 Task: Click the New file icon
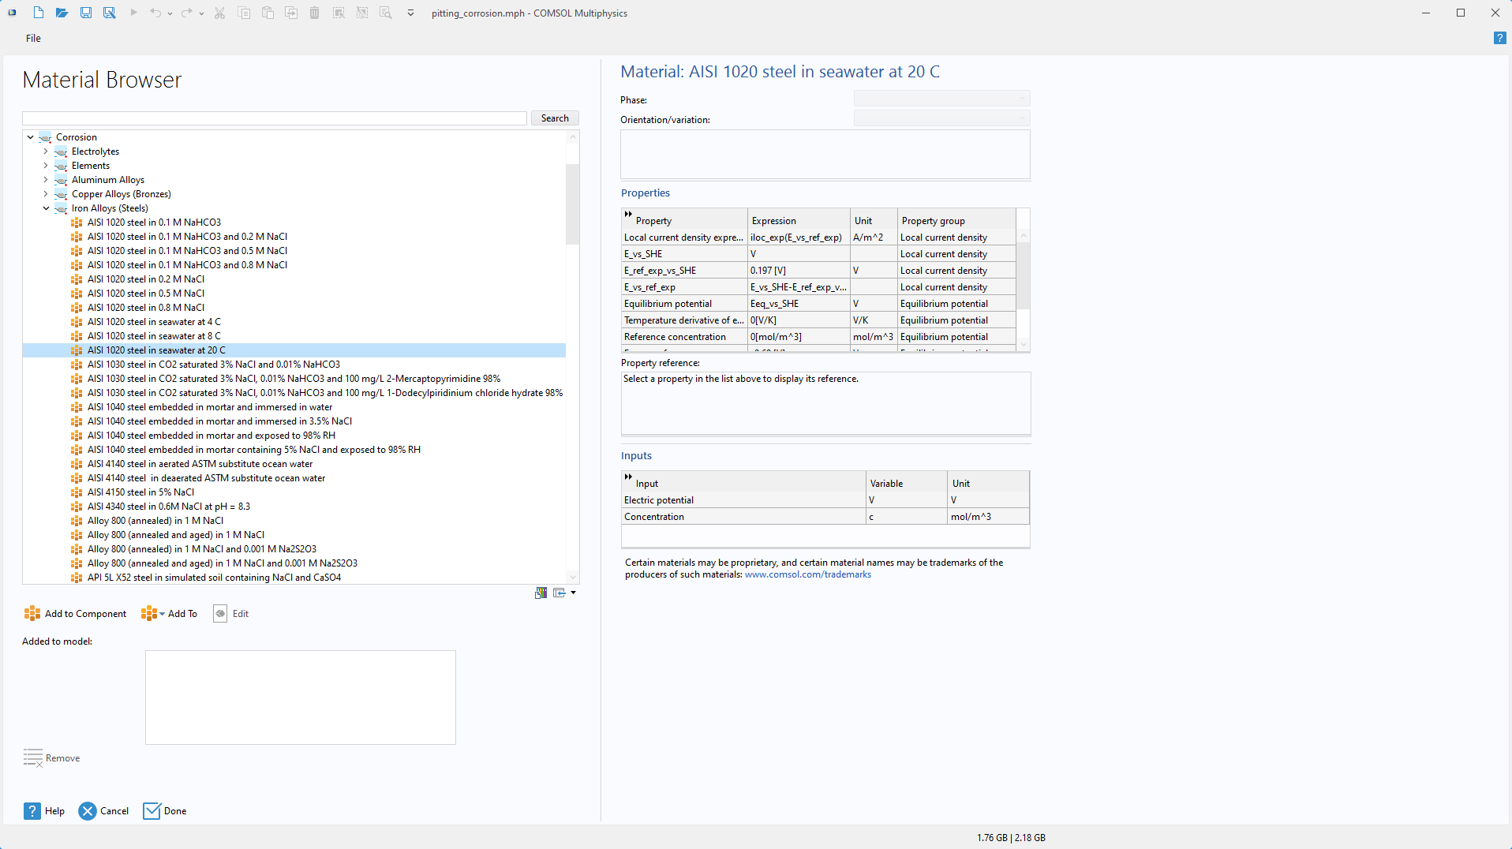38,13
